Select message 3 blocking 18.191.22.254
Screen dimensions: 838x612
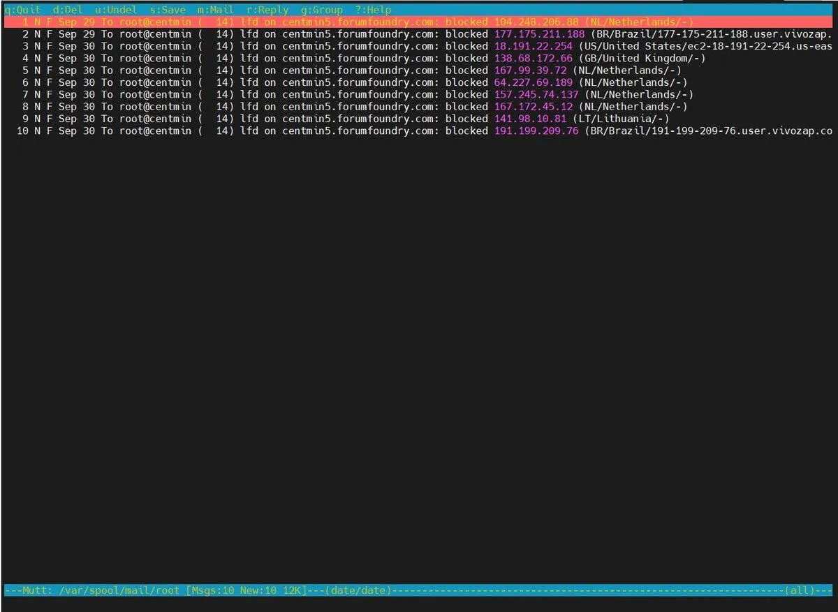coord(419,46)
